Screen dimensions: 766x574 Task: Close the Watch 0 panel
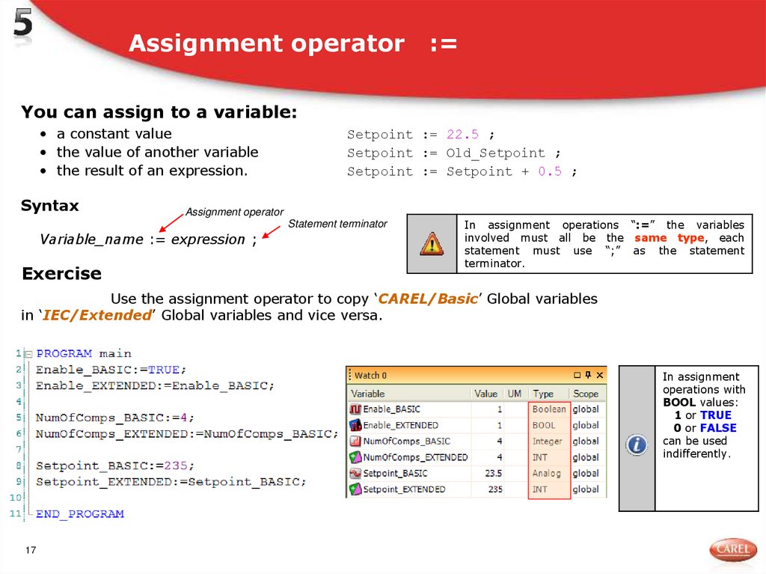(x=598, y=375)
